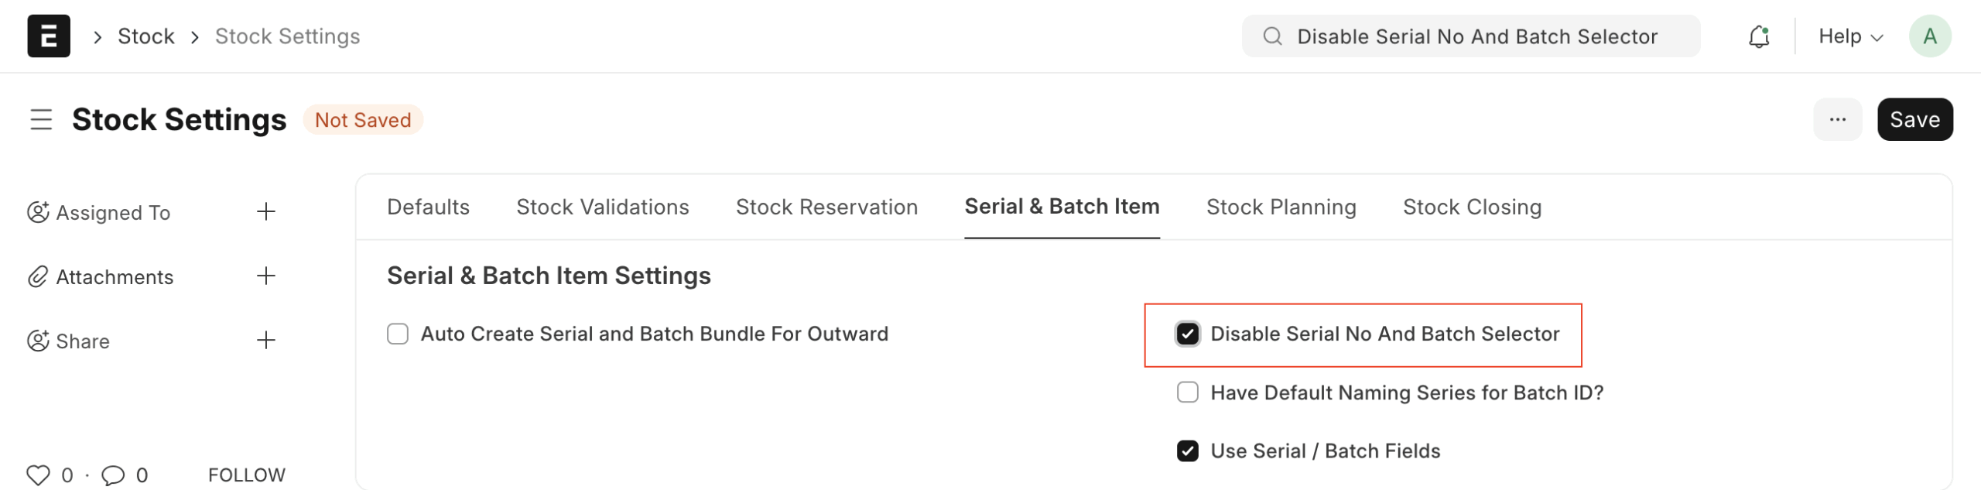Screen dimensions: 1981x490
Task: Click the ERPNext home logo icon
Action: pos(49,36)
